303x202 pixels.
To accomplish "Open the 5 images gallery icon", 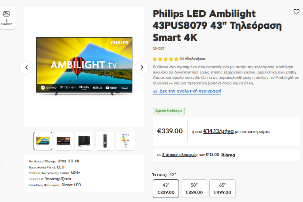I will tap(6, 18).
